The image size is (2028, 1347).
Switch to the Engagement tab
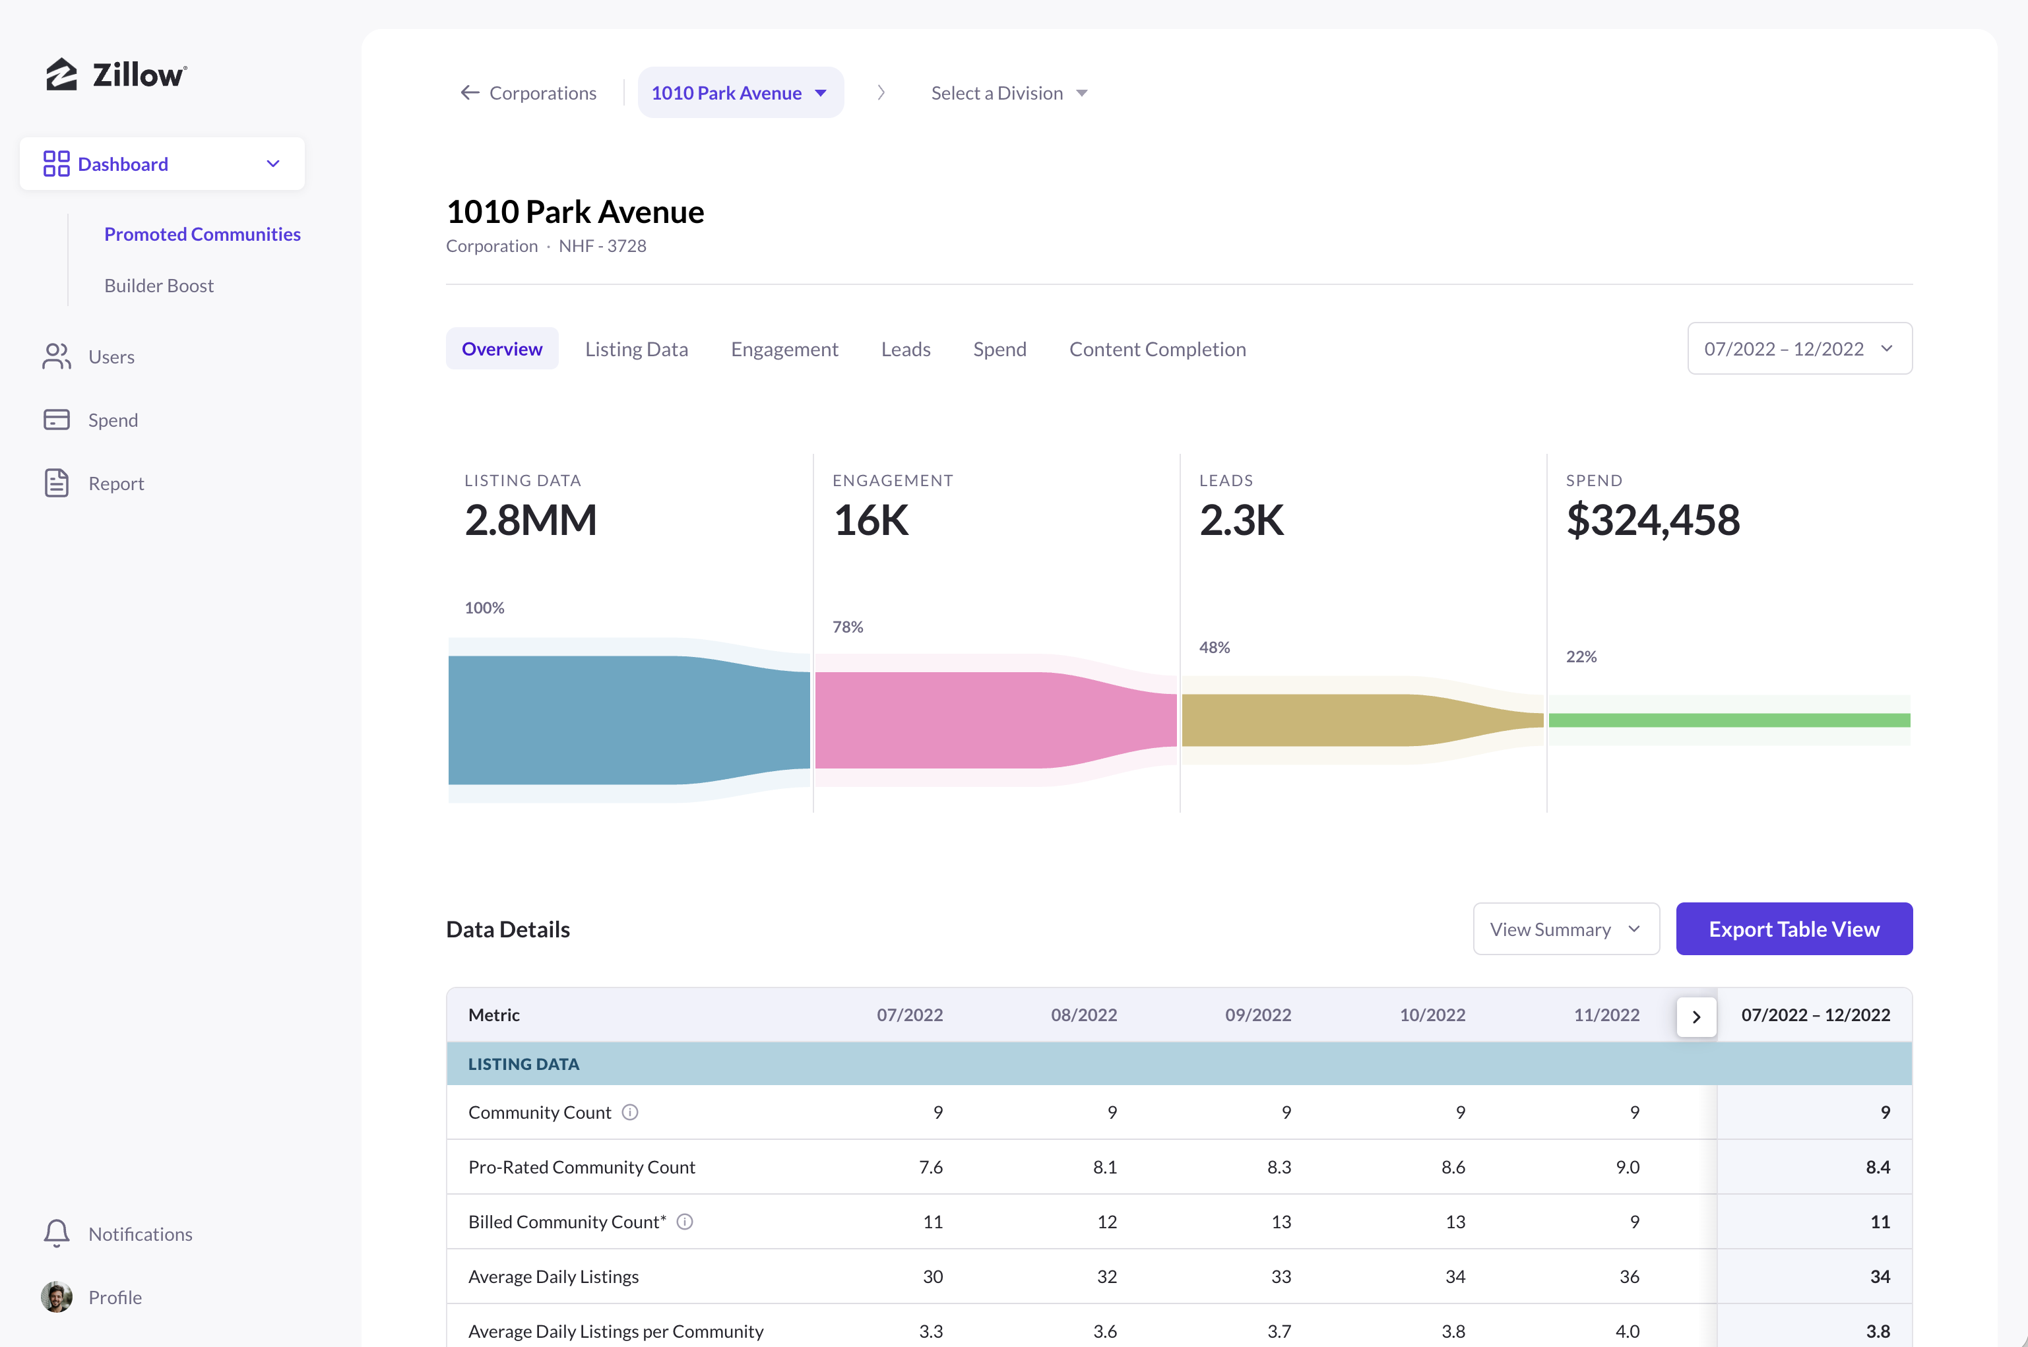[x=784, y=349]
